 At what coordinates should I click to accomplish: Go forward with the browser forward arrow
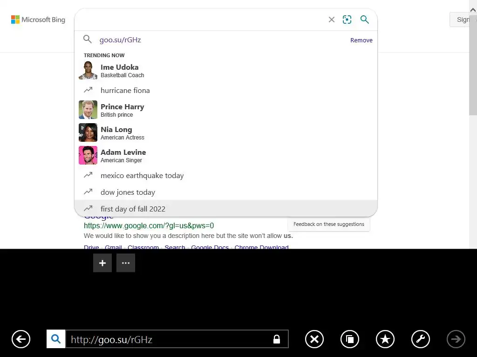coord(456,339)
